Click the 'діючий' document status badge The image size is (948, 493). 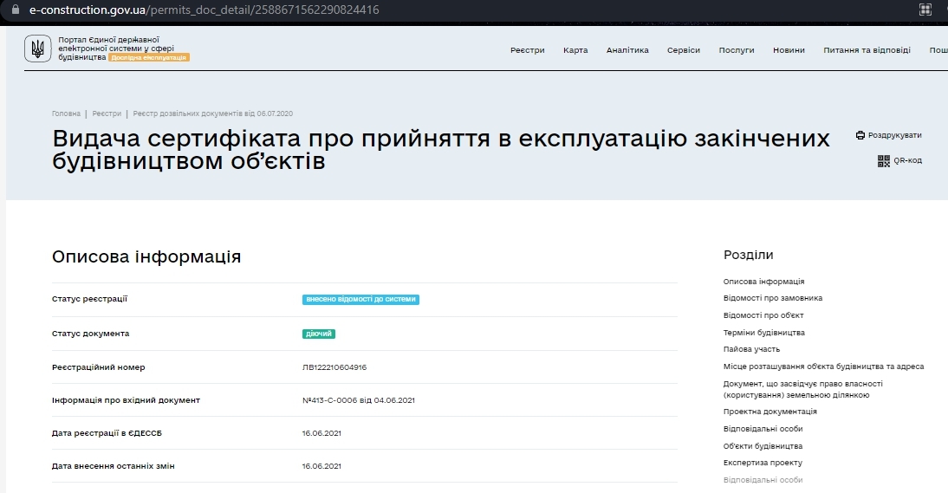tap(319, 334)
